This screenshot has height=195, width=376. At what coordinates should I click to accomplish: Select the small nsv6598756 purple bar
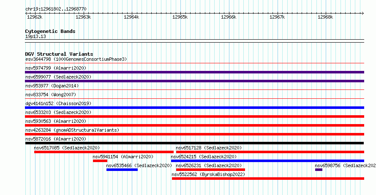[319, 170]
